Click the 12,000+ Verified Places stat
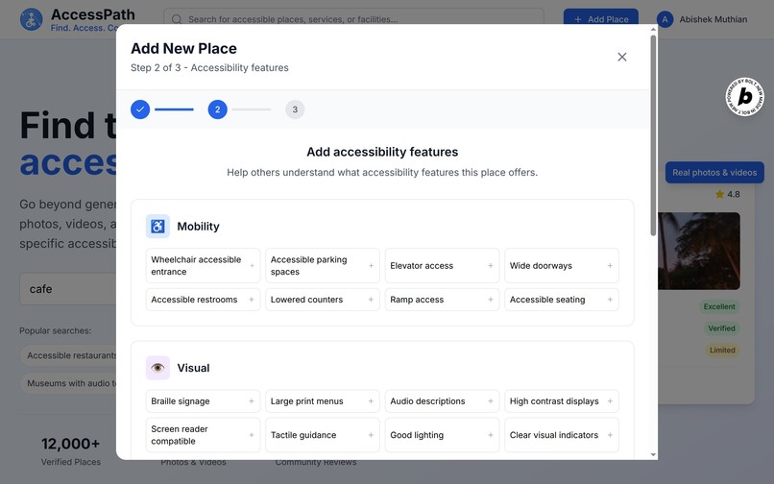This screenshot has height=484, width=774. pos(71,451)
